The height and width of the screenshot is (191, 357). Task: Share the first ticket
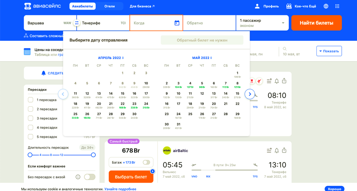[x=284, y=81]
